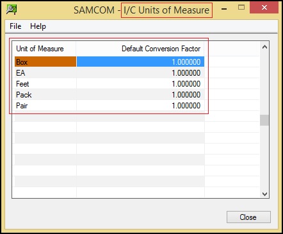Click the Close button
This screenshot has height=234, width=283.
point(248,217)
